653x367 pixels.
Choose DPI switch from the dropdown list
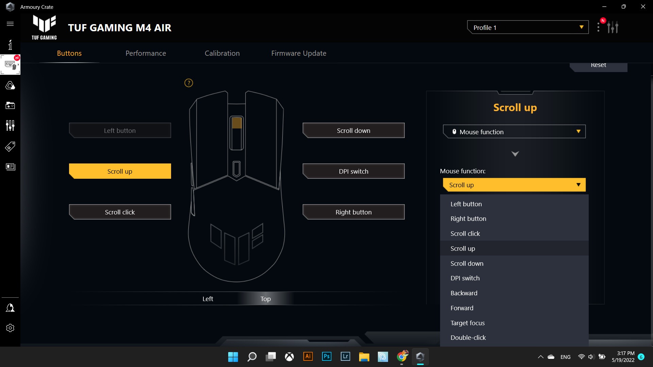coord(514,278)
